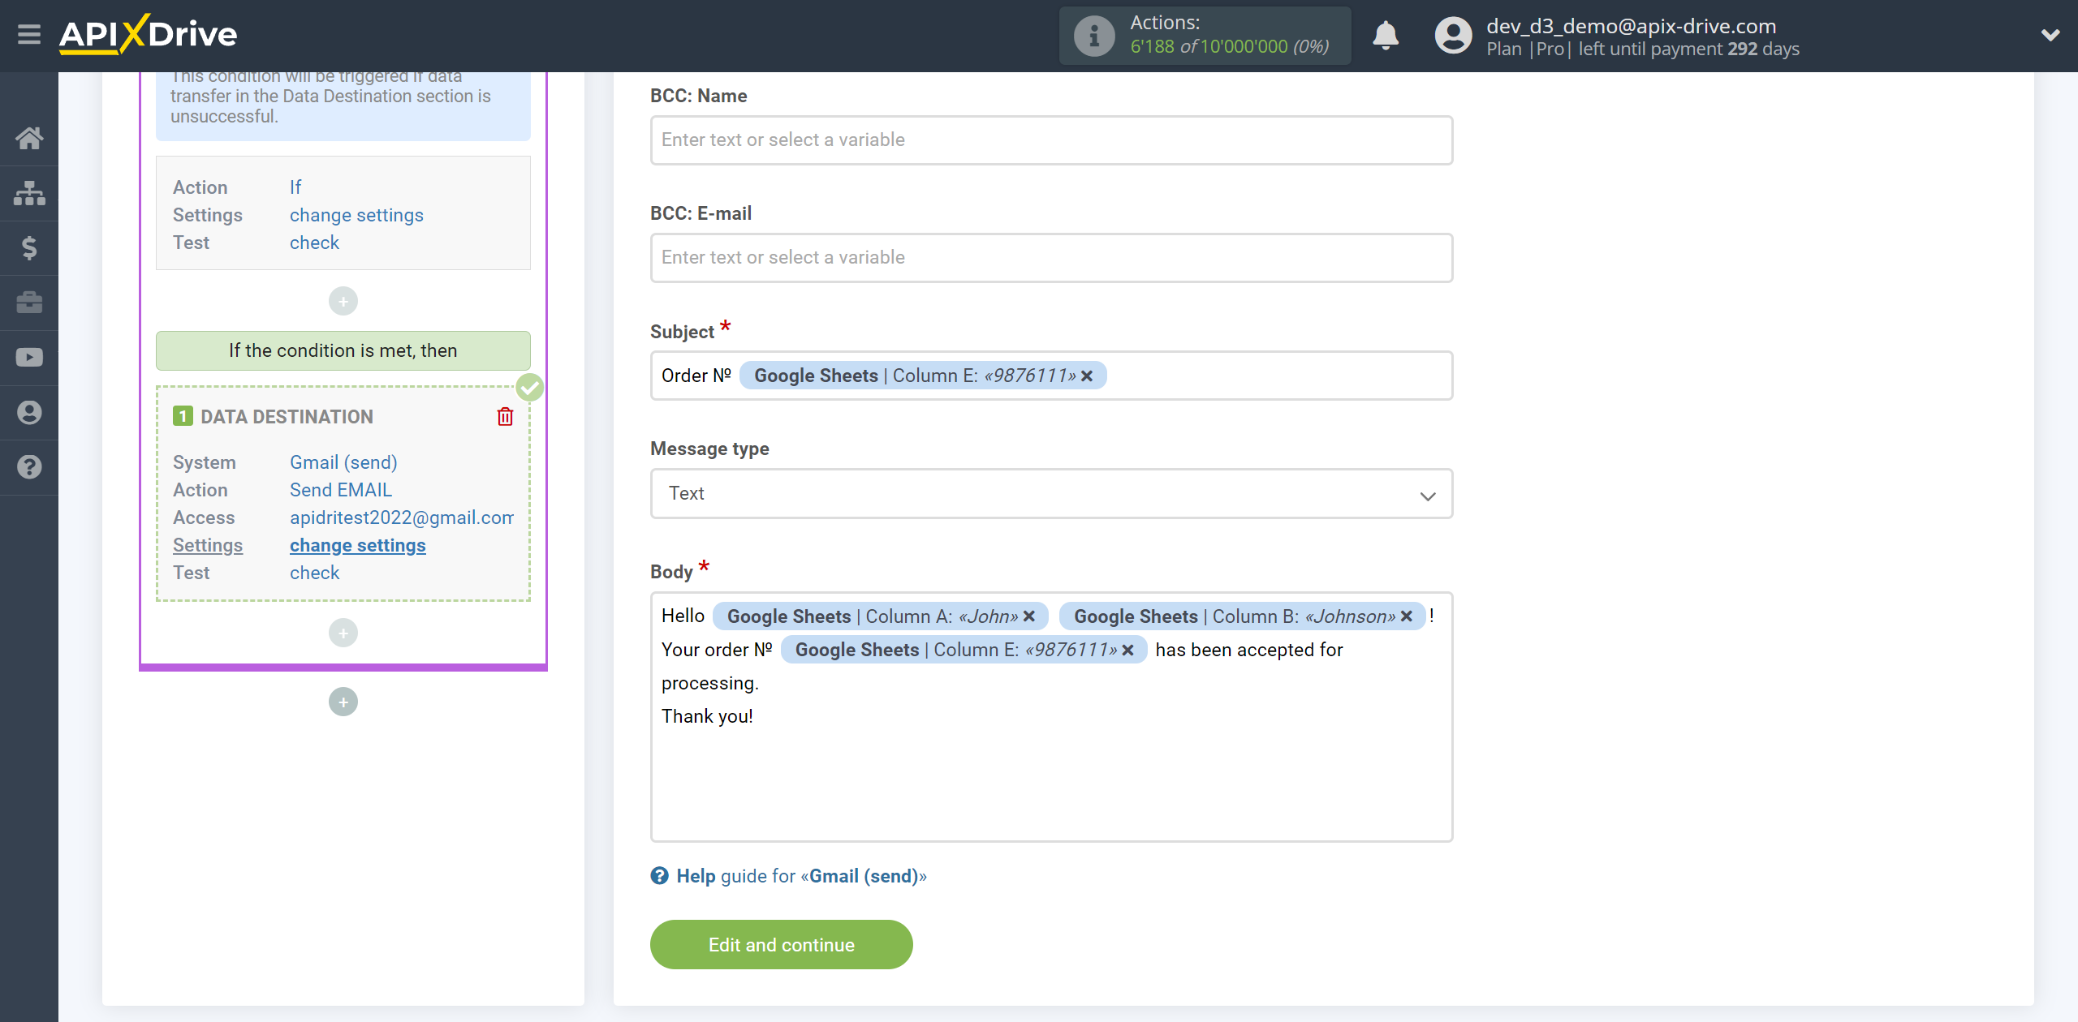The image size is (2078, 1022).
Task: Remove Column A John variable from Body
Action: [1029, 616]
